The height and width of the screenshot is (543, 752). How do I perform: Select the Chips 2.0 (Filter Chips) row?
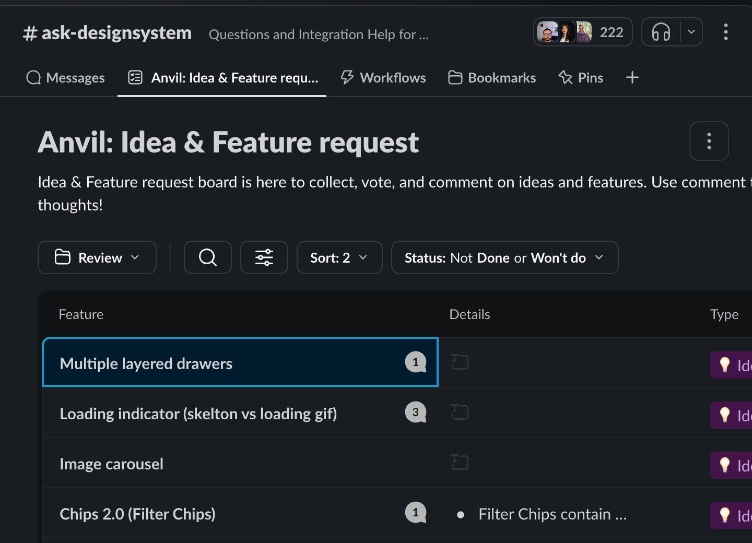point(137,514)
